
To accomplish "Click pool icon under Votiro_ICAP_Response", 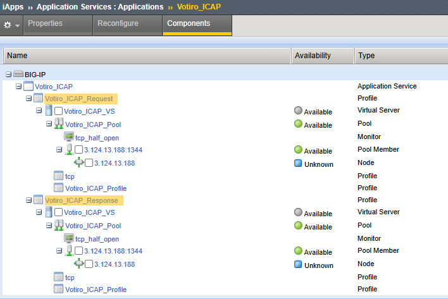I will 59,225.
